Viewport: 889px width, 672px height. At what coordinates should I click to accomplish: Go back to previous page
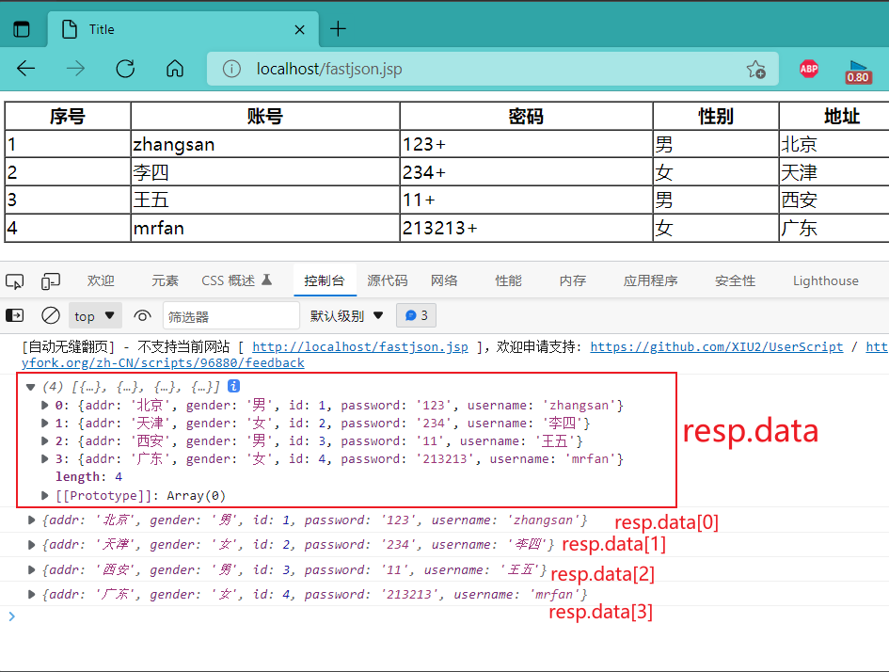26,69
